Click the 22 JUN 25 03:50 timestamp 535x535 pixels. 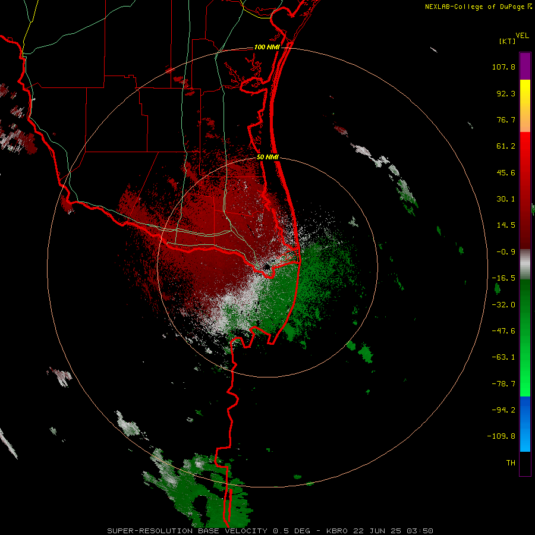point(393,531)
